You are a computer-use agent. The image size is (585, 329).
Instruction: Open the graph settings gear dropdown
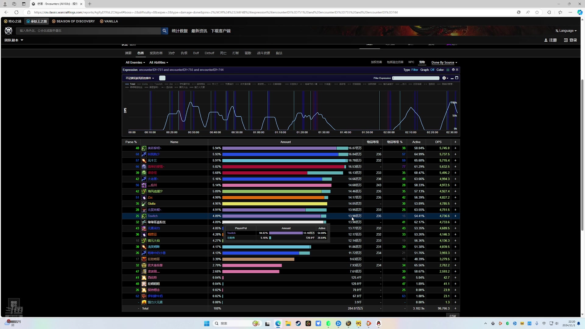tap(445, 78)
